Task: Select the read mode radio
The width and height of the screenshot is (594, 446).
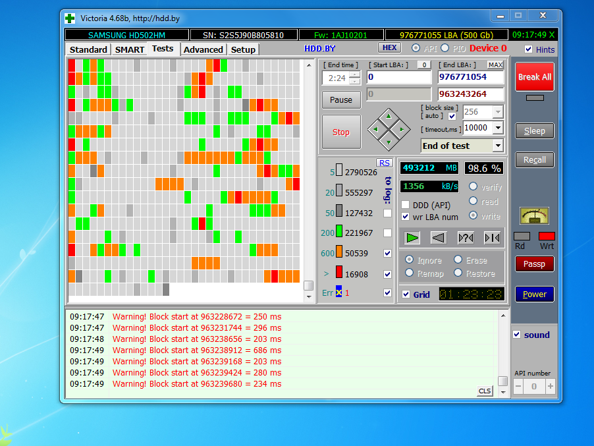Action: tap(473, 201)
